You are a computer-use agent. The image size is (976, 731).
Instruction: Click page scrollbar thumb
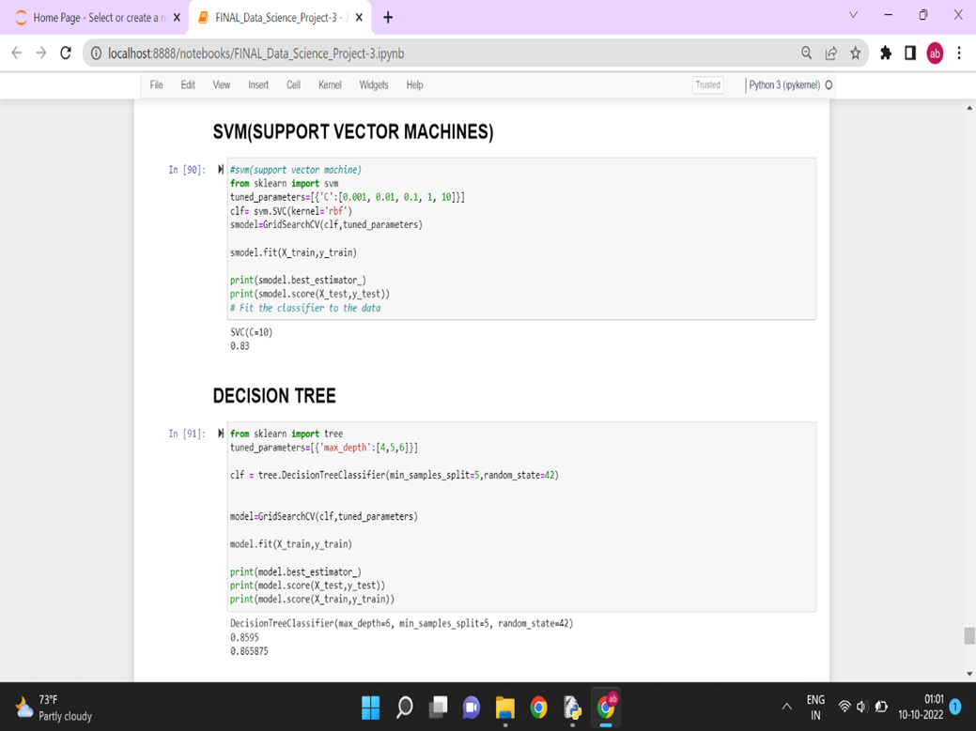(x=969, y=636)
